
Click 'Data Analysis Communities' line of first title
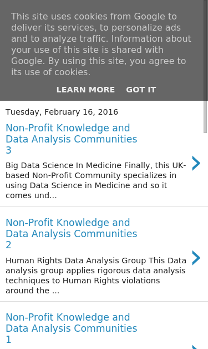(71, 139)
